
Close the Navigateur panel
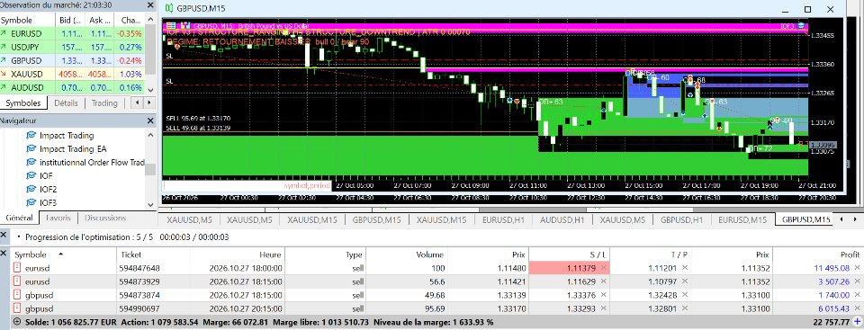click(x=150, y=120)
